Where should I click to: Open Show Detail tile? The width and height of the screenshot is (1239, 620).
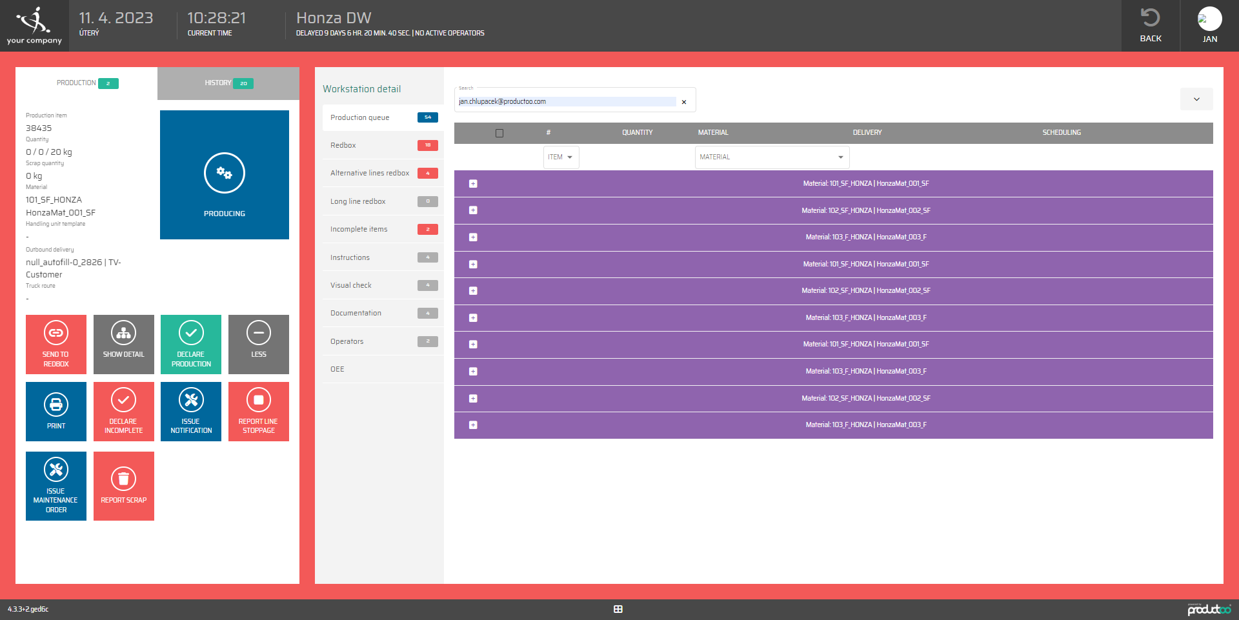coord(123,344)
